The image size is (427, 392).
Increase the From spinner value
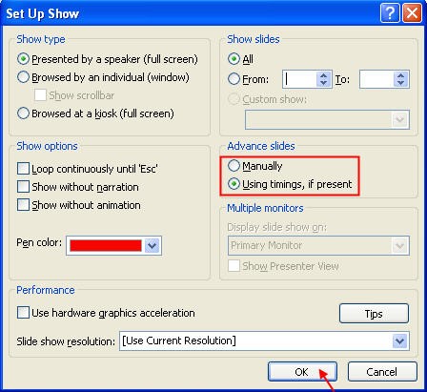(324, 75)
